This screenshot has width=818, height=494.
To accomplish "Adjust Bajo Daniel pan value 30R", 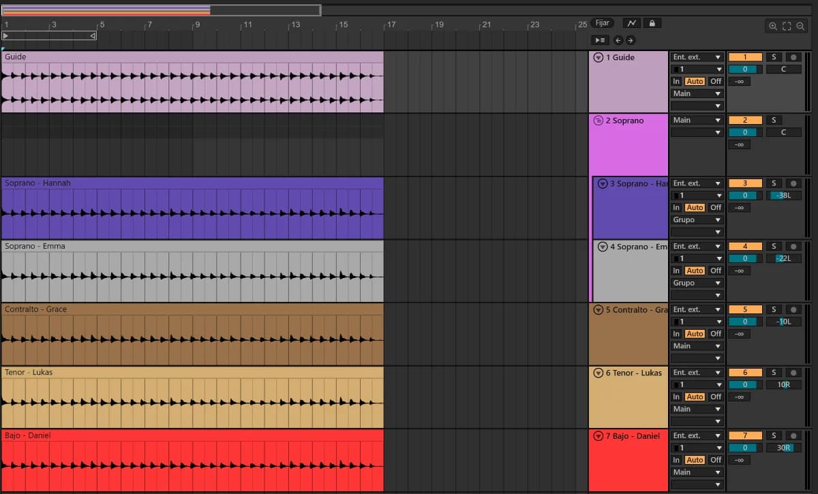I will tap(783, 448).
